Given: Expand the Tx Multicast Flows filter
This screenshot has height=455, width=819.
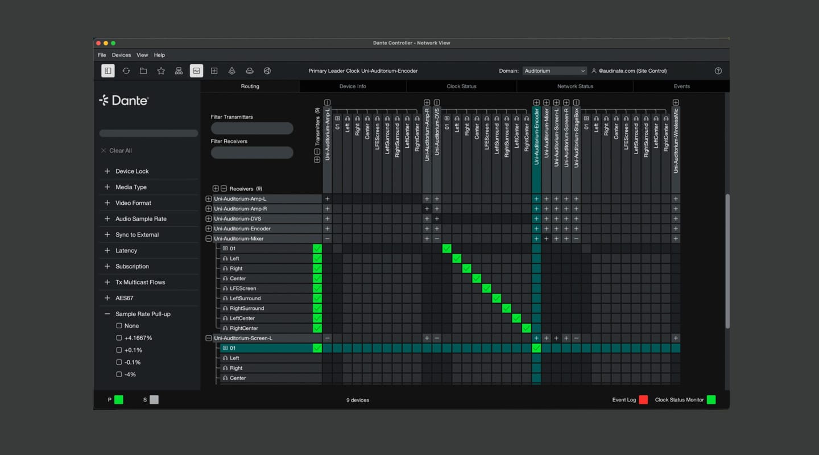Looking at the screenshot, I should [x=107, y=282].
